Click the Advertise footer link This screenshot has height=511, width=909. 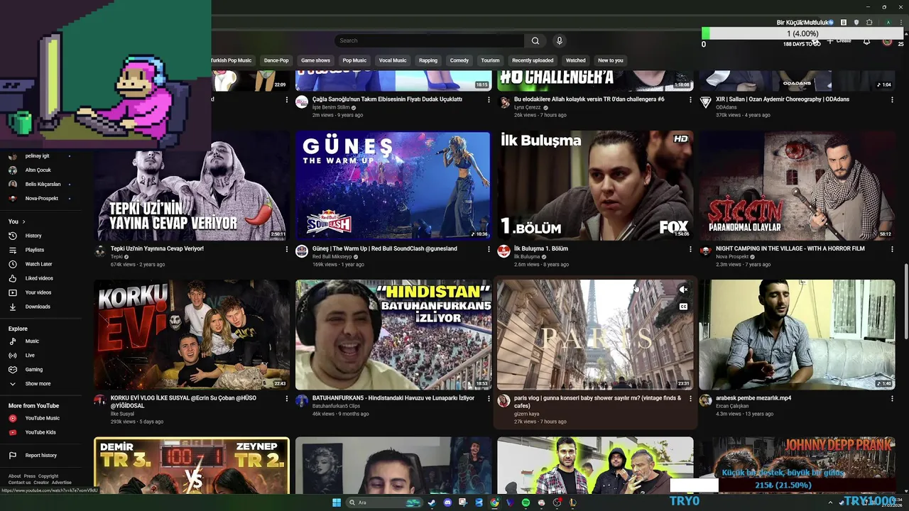(62, 483)
